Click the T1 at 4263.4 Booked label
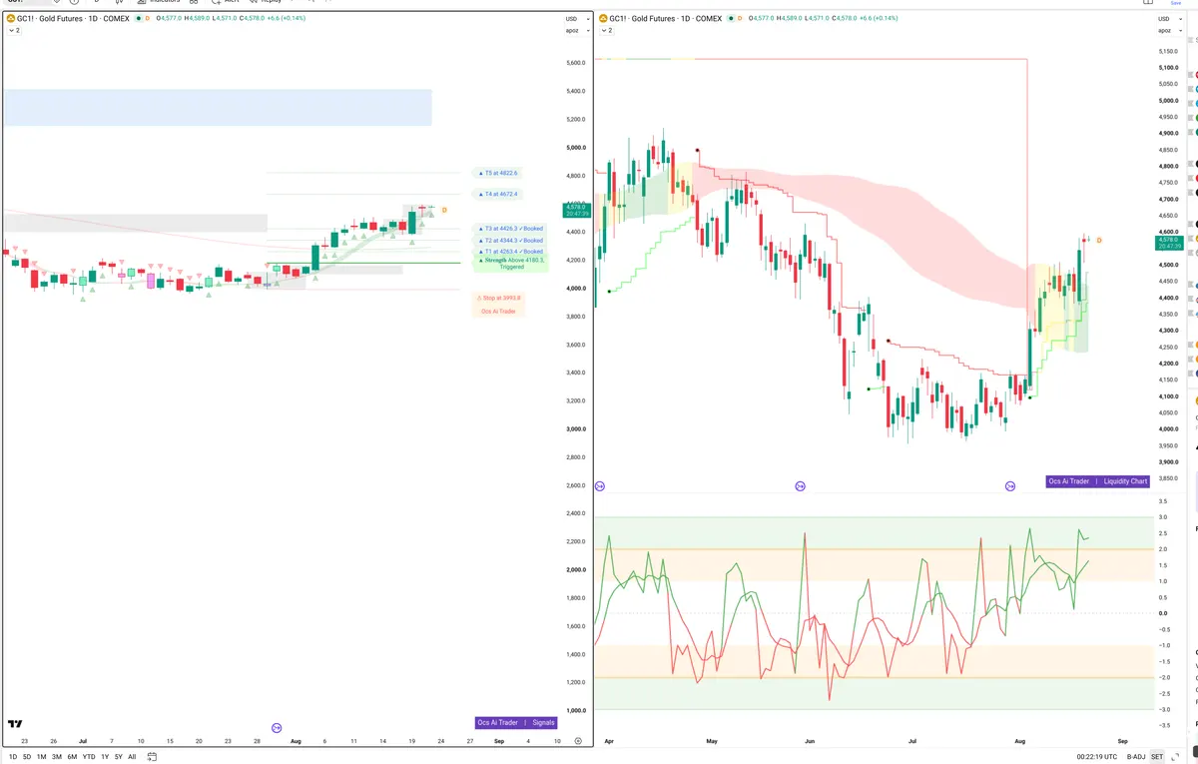Screen dimensions: 1198x764 point(510,252)
